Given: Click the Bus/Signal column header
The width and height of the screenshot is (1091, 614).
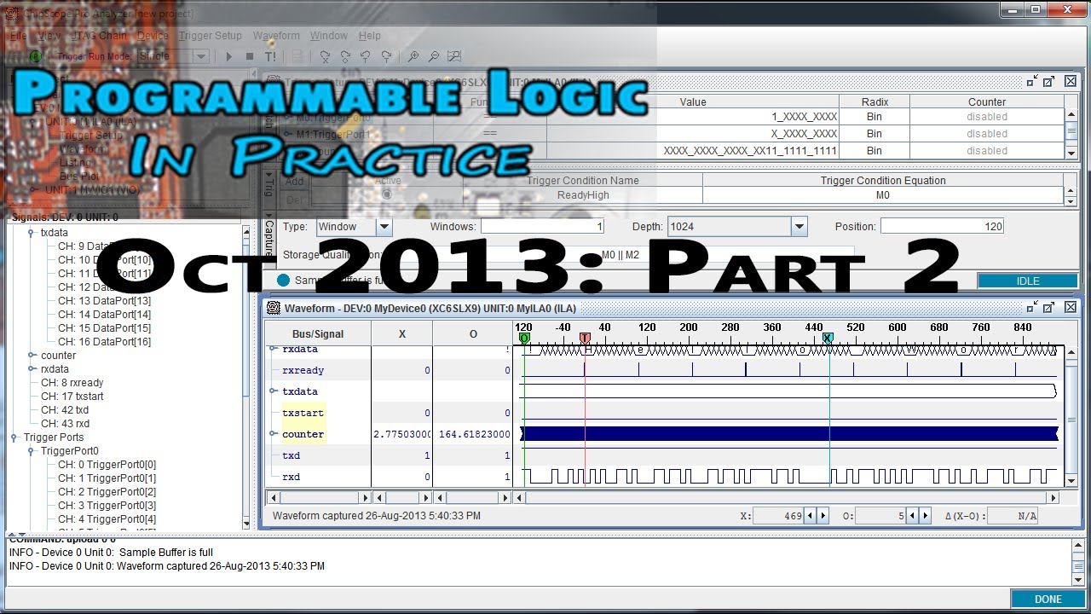Looking at the screenshot, I should coord(318,334).
